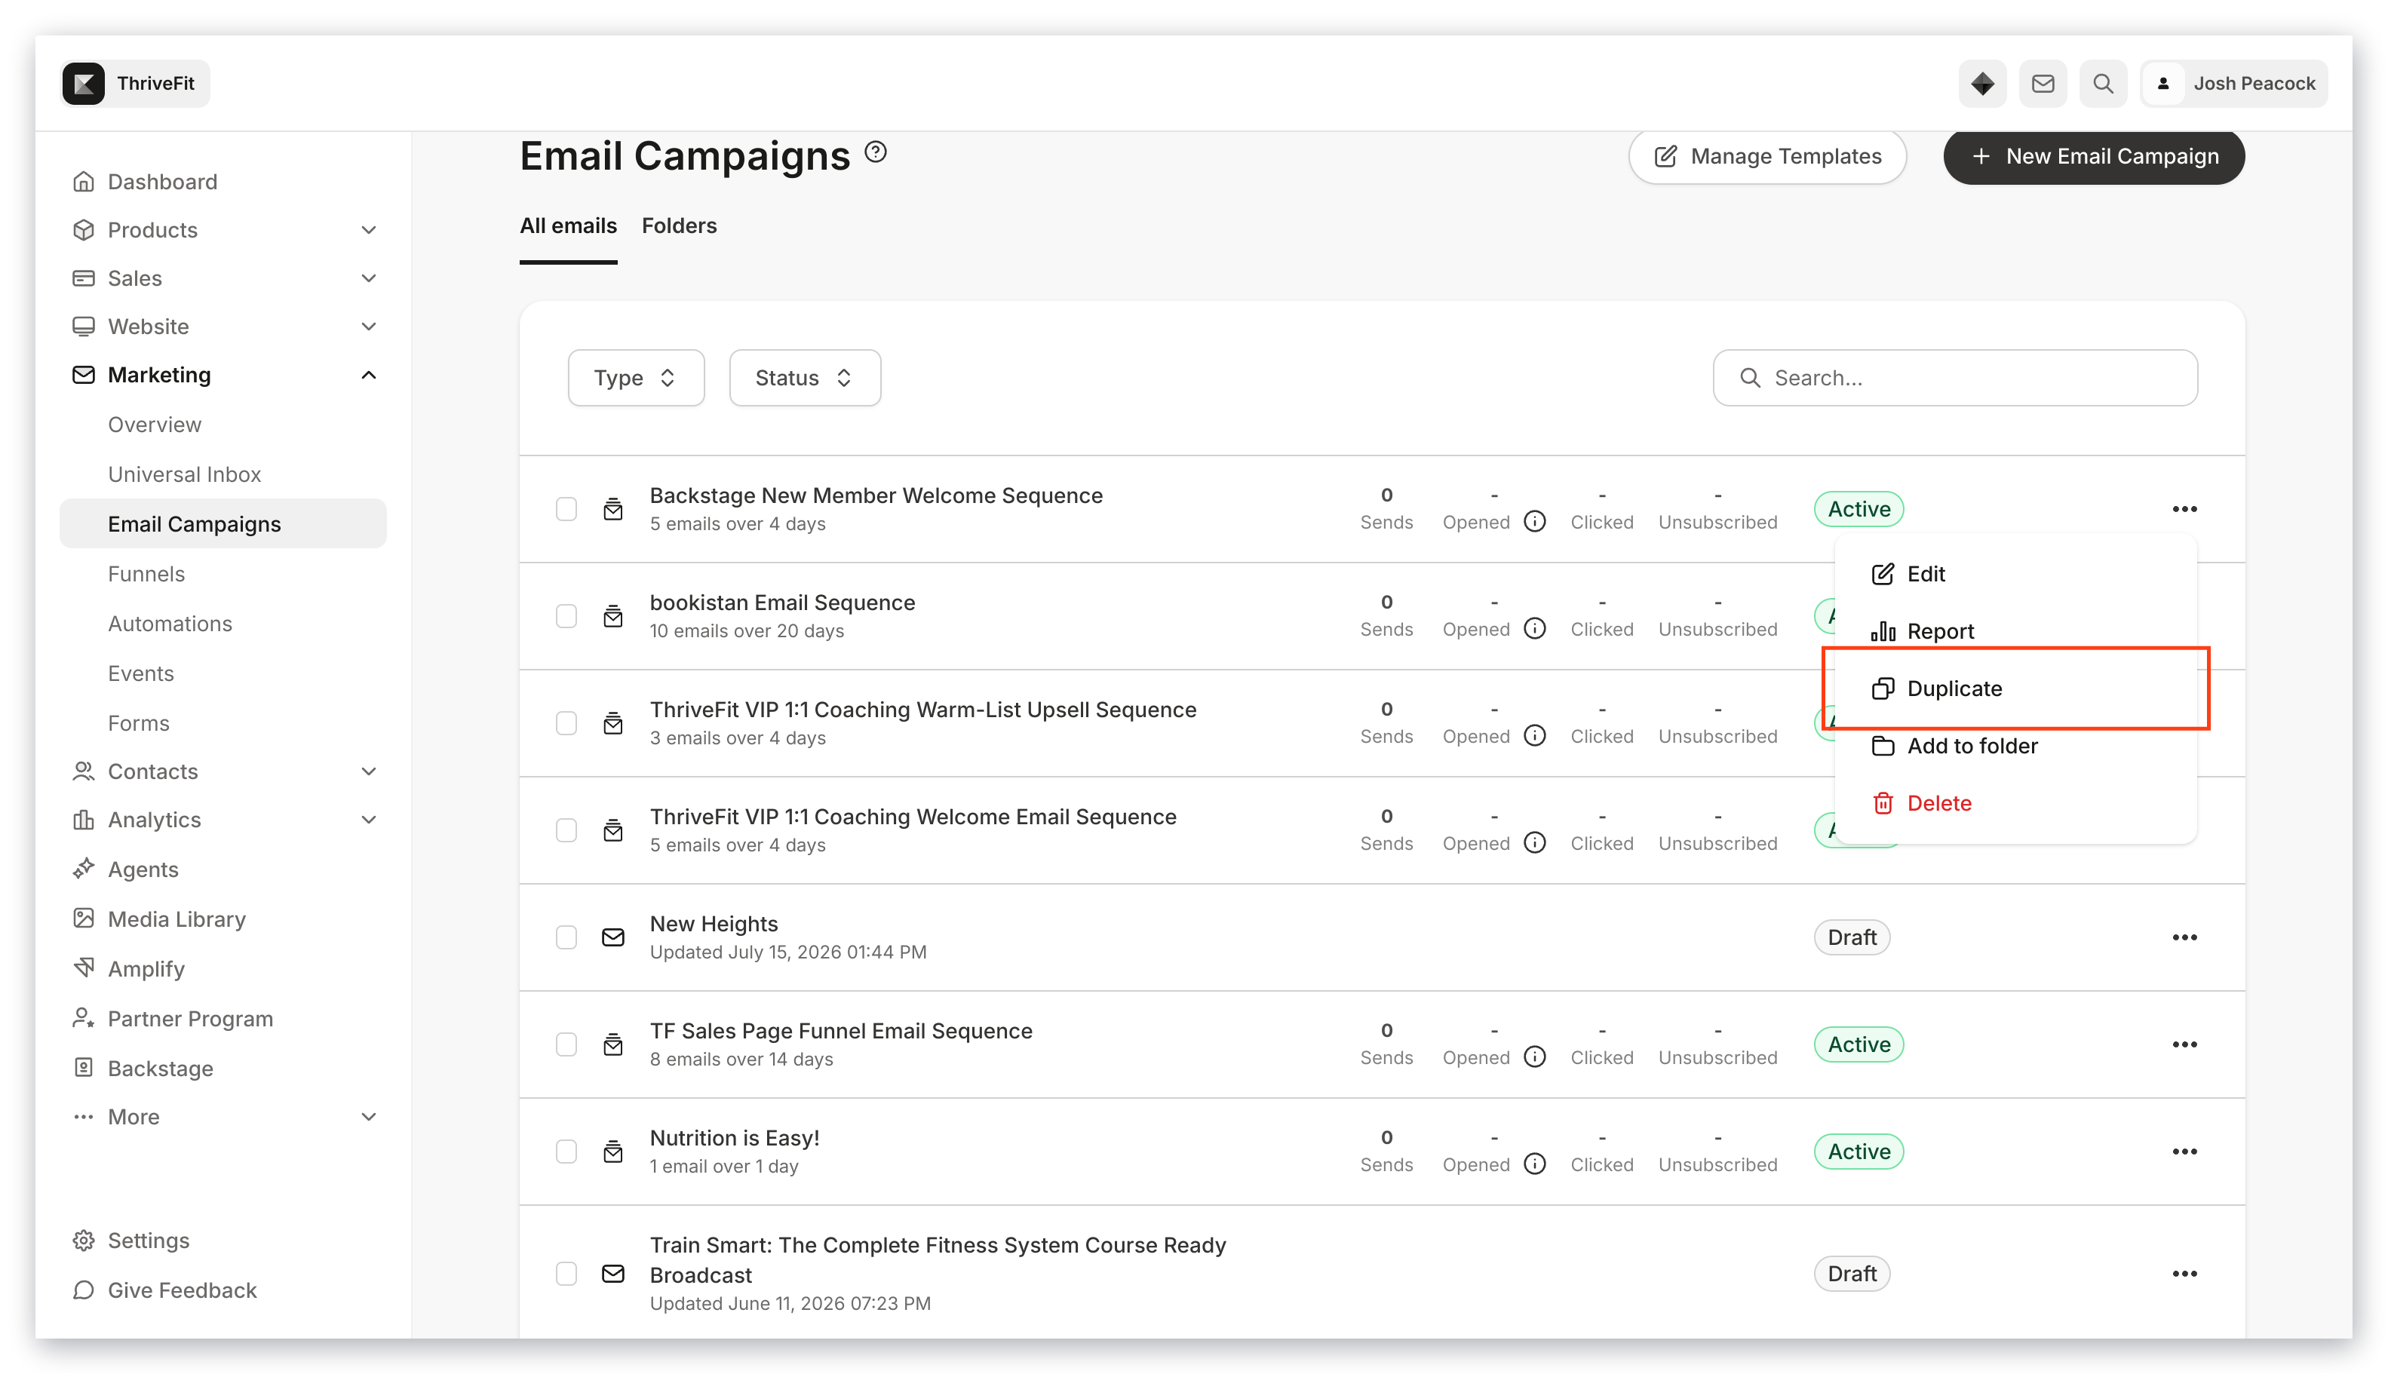Click Give Feedback in the sidebar
2388x1374 pixels.
(181, 1289)
